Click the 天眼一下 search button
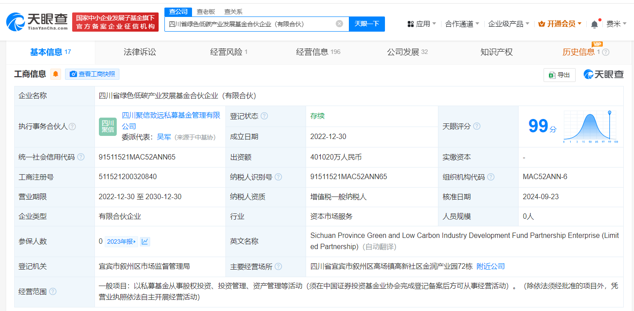 [367, 24]
